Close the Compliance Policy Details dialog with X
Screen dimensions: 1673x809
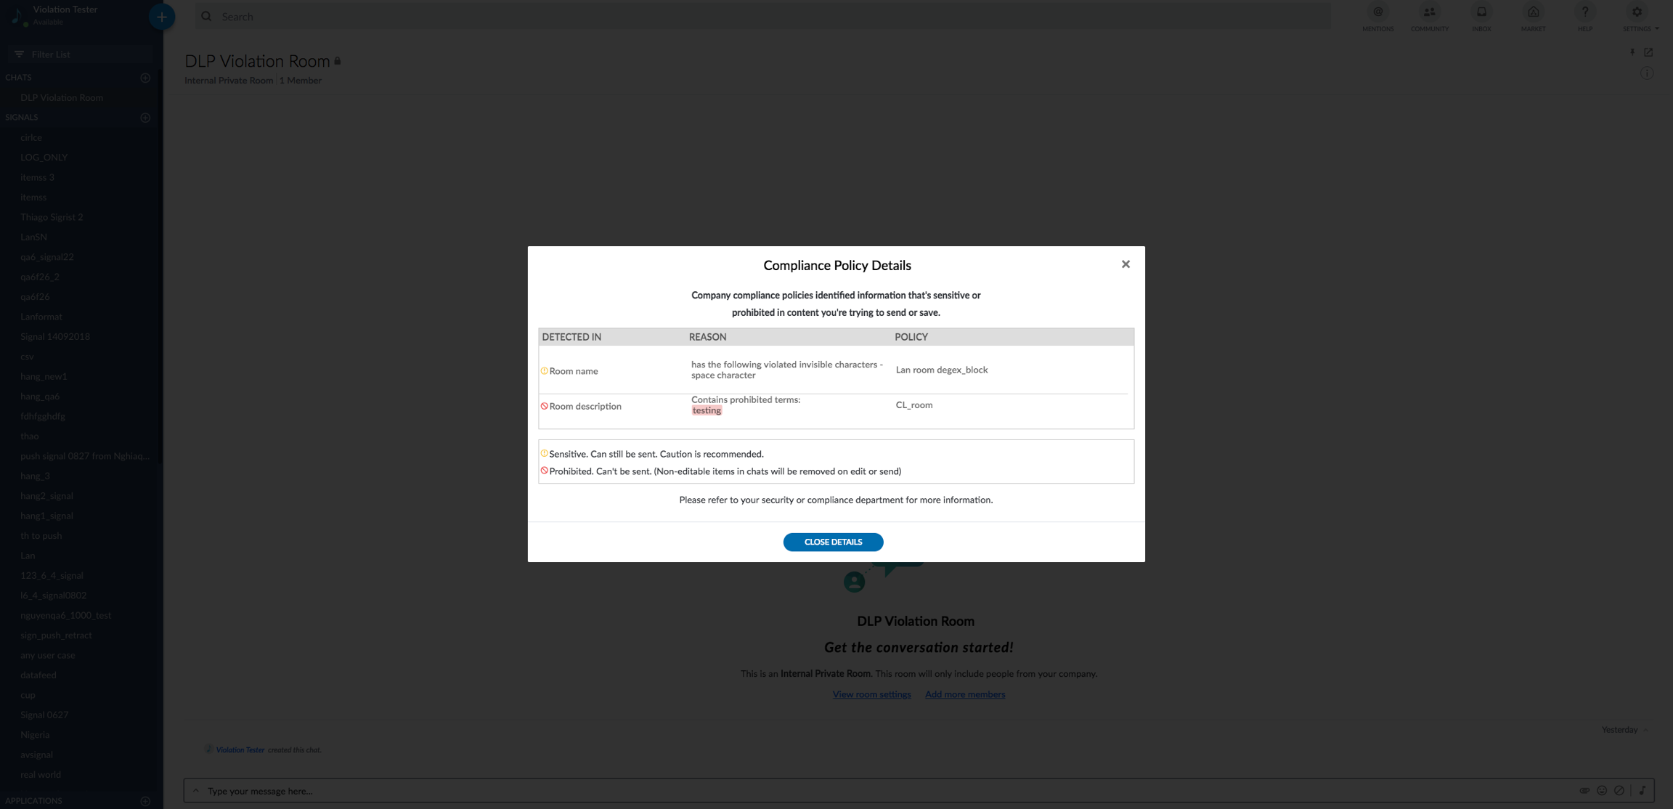click(x=1125, y=264)
